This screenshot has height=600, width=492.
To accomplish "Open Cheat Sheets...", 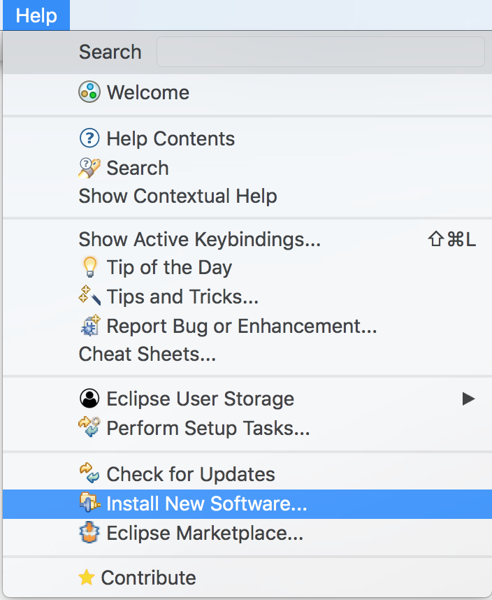I will (147, 354).
